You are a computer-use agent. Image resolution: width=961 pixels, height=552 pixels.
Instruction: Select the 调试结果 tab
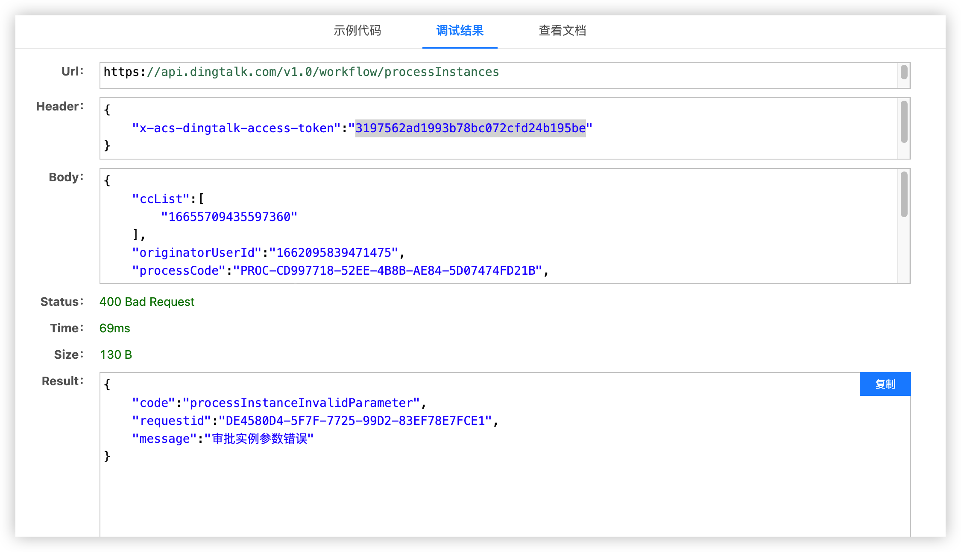click(x=460, y=31)
